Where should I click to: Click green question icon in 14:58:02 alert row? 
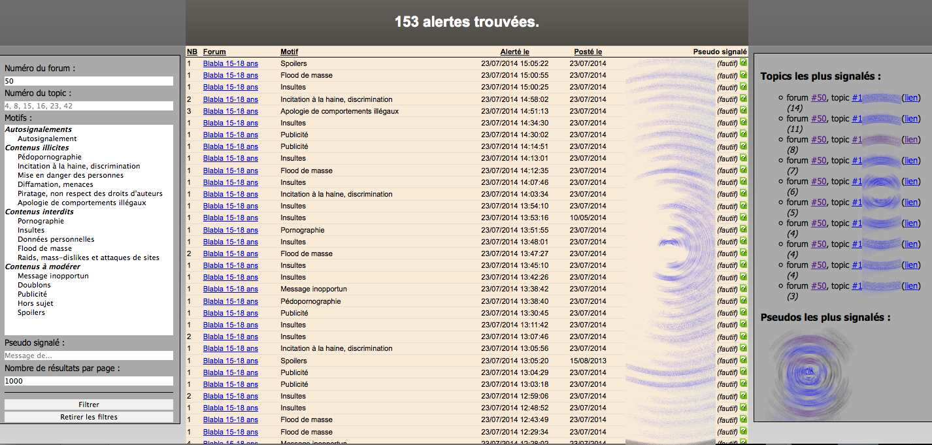point(743,99)
